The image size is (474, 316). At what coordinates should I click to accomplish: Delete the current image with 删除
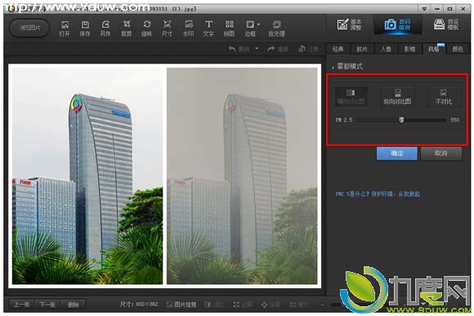click(x=74, y=304)
